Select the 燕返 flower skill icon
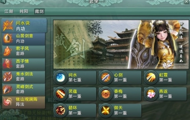Viewport: 190px width, 120px height. pyautogui.click(x=151, y=94)
